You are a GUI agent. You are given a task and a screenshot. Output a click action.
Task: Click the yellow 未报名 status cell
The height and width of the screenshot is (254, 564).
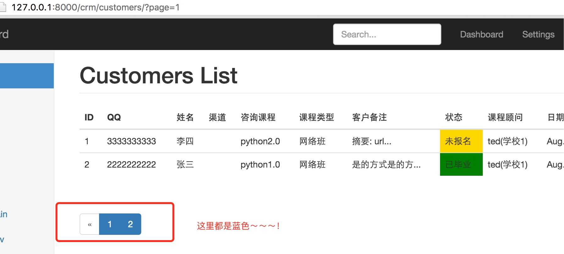[461, 141]
